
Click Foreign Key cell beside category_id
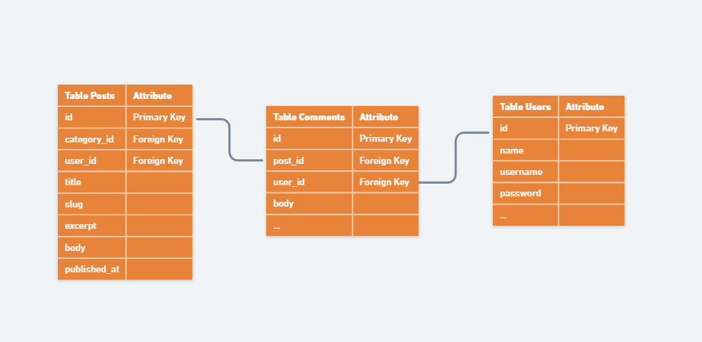(159, 139)
